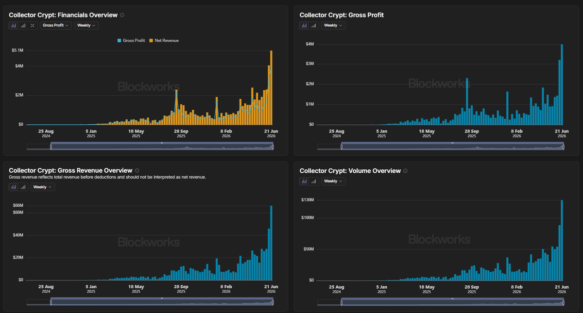Click the $4M axis label in Gross Profit chart

[309, 44]
